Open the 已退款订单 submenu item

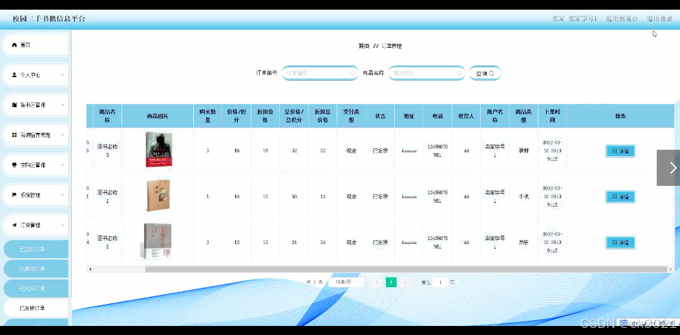[36, 269]
